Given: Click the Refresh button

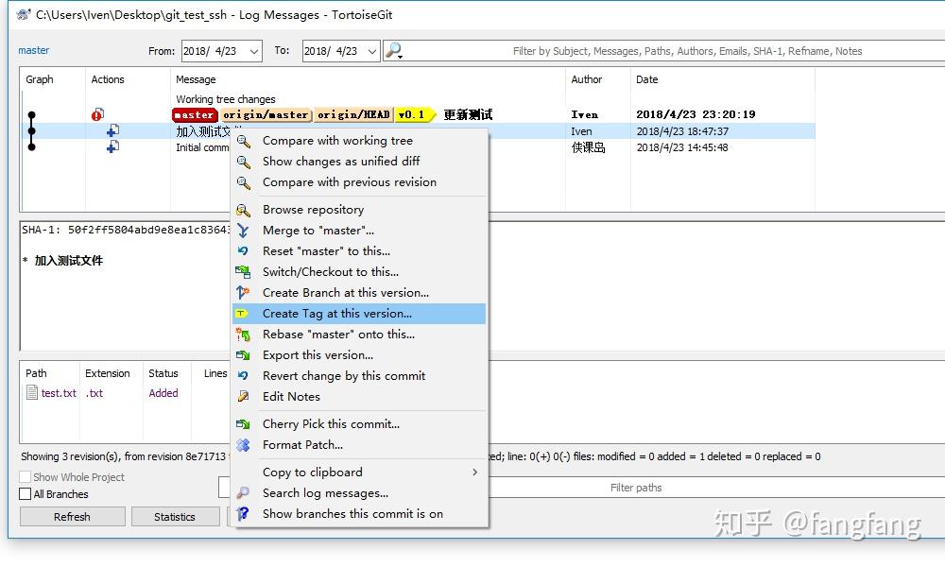Looking at the screenshot, I should pyautogui.click(x=73, y=517).
